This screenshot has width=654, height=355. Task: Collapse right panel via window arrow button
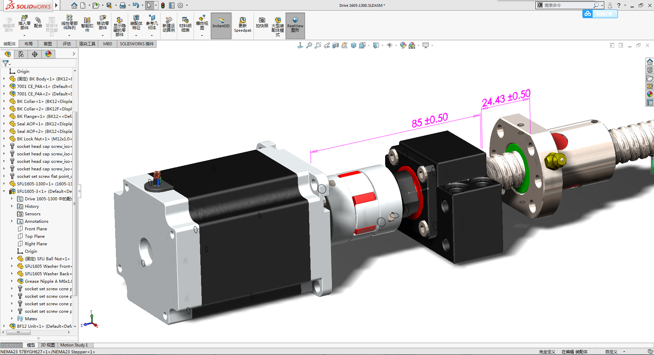tap(621, 45)
